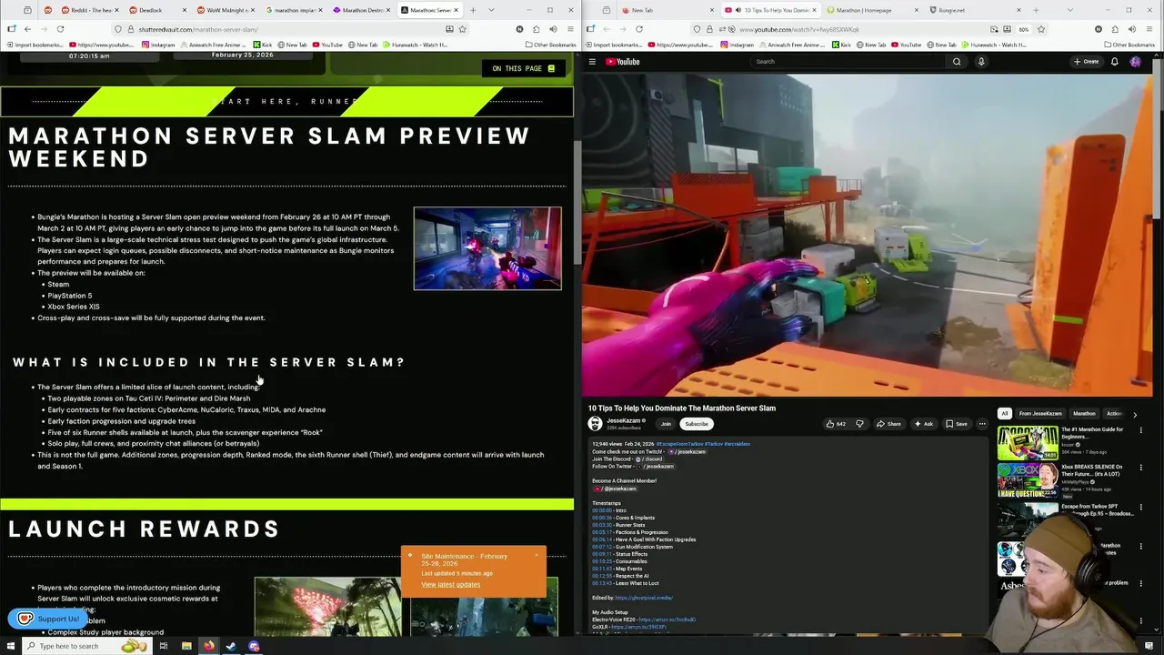Open 'Xbox BREAKS SILENCE' video thumbnail
This screenshot has width=1164, height=655.
1028,480
